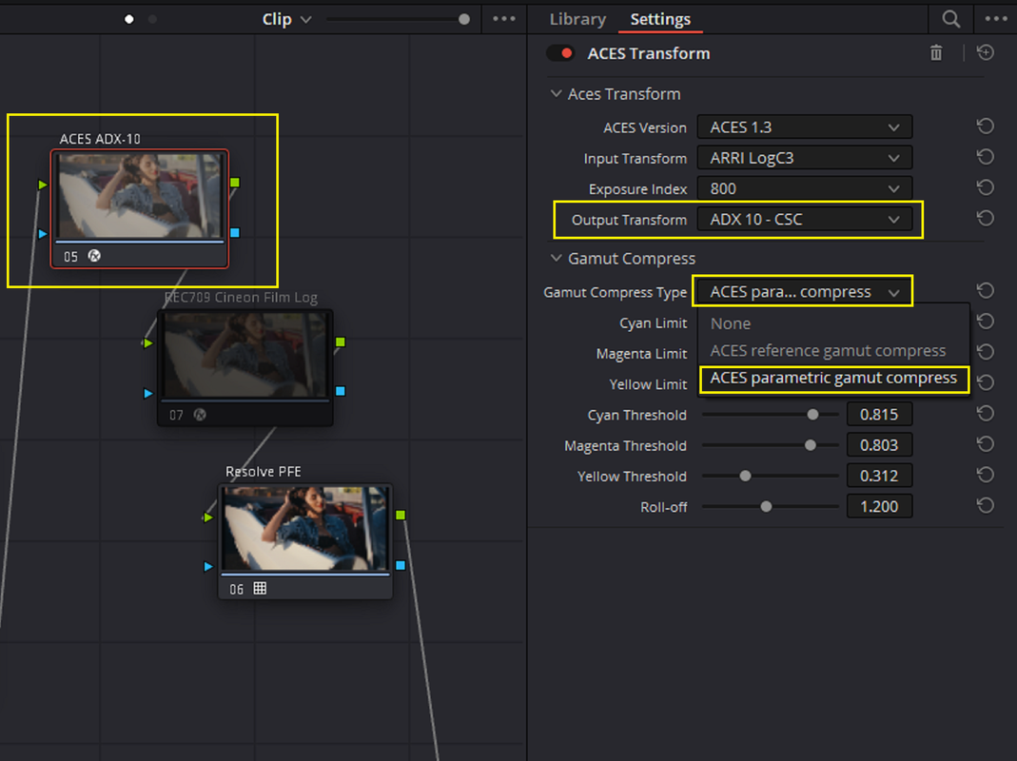Image resolution: width=1017 pixels, height=761 pixels.
Task: Select the REC709 Cineon Film Log node thumbnail
Action: point(245,355)
